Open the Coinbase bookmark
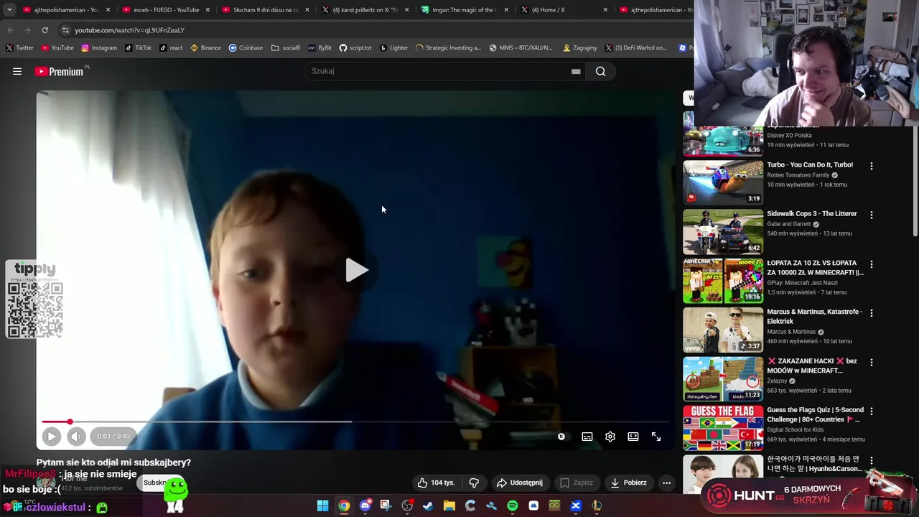 pos(246,48)
